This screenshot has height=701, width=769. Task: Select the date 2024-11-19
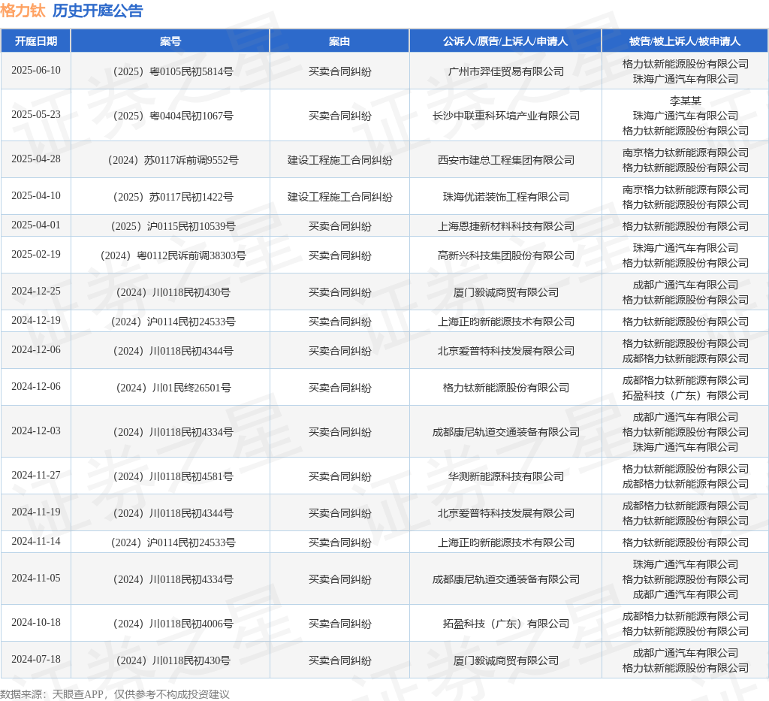coord(36,512)
